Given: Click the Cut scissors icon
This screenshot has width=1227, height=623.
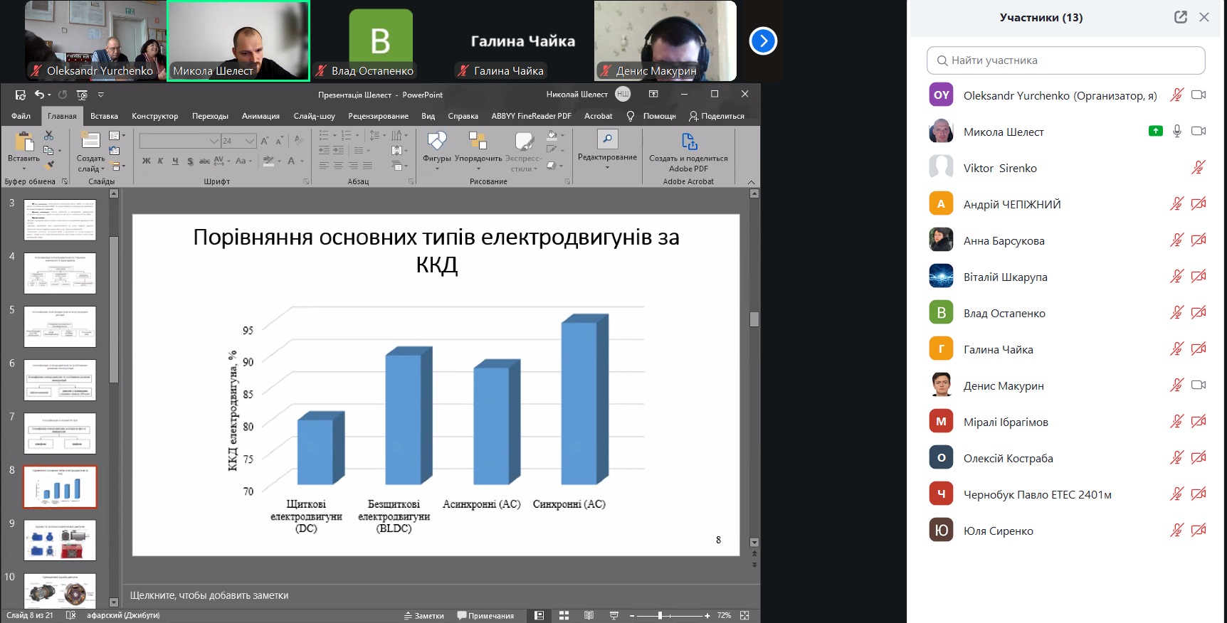Looking at the screenshot, I should coord(48,135).
